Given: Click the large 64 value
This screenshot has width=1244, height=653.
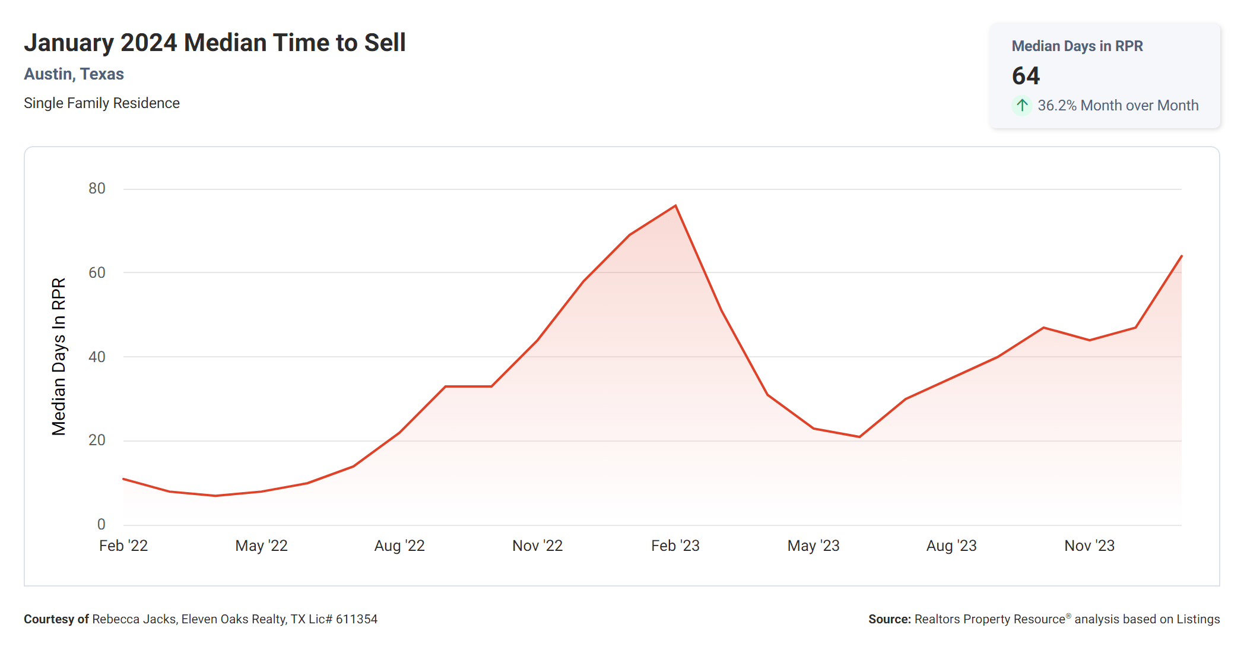Looking at the screenshot, I should (1026, 76).
